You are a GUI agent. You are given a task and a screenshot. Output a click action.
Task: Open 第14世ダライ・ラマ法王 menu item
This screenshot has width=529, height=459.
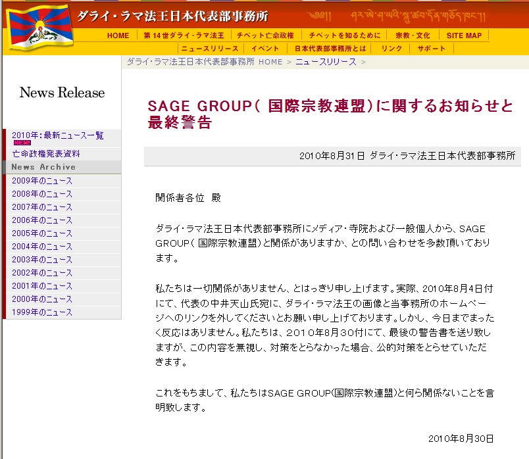[184, 36]
